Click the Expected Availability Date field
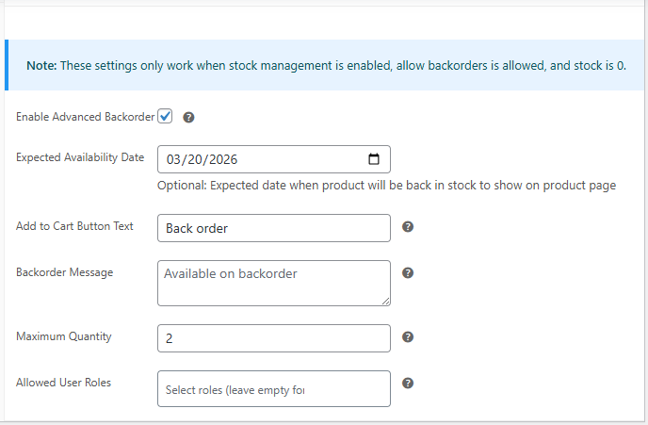Viewport: 648px width, 425px height. click(x=273, y=159)
